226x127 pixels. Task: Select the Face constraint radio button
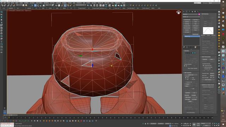pyautogui.click(x=185, y=79)
